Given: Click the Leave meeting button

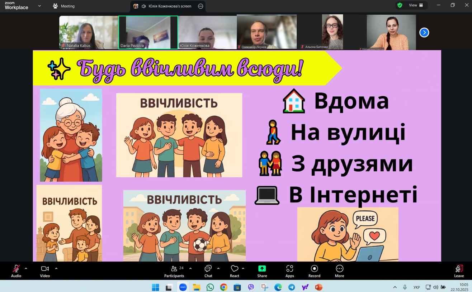Looking at the screenshot, I should pos(459,271).
